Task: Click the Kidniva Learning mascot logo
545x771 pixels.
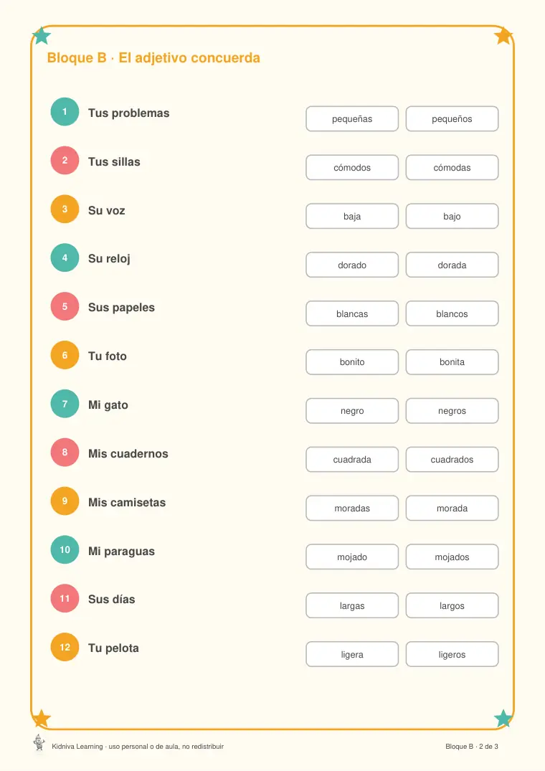Action: (39, 742)
